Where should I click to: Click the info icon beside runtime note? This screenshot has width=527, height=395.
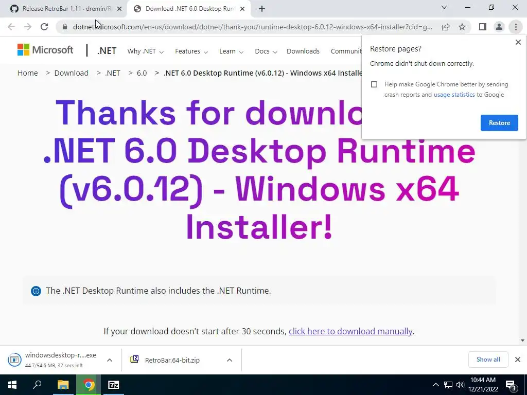tap(36, 291)
